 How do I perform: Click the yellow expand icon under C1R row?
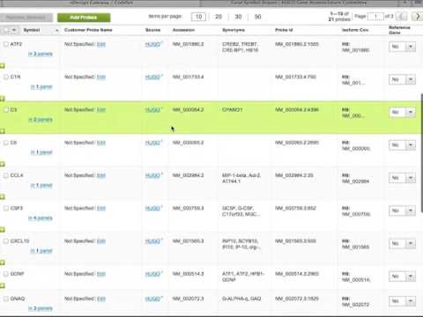click(x=3, y=99)
